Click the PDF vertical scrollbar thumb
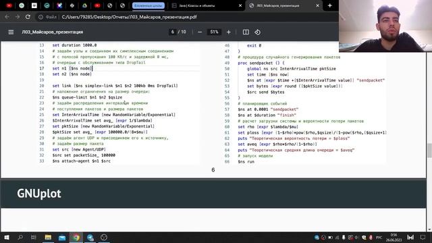 tap(429, 151)
